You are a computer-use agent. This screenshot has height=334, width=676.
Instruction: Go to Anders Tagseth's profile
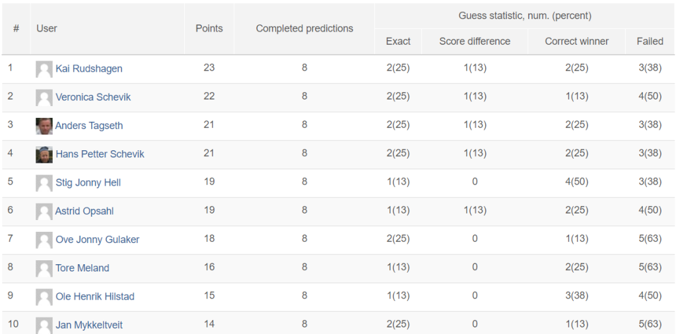click(x=89, y=126)
